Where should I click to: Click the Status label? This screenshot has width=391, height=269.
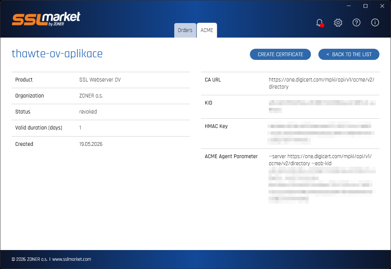[23, 112]
